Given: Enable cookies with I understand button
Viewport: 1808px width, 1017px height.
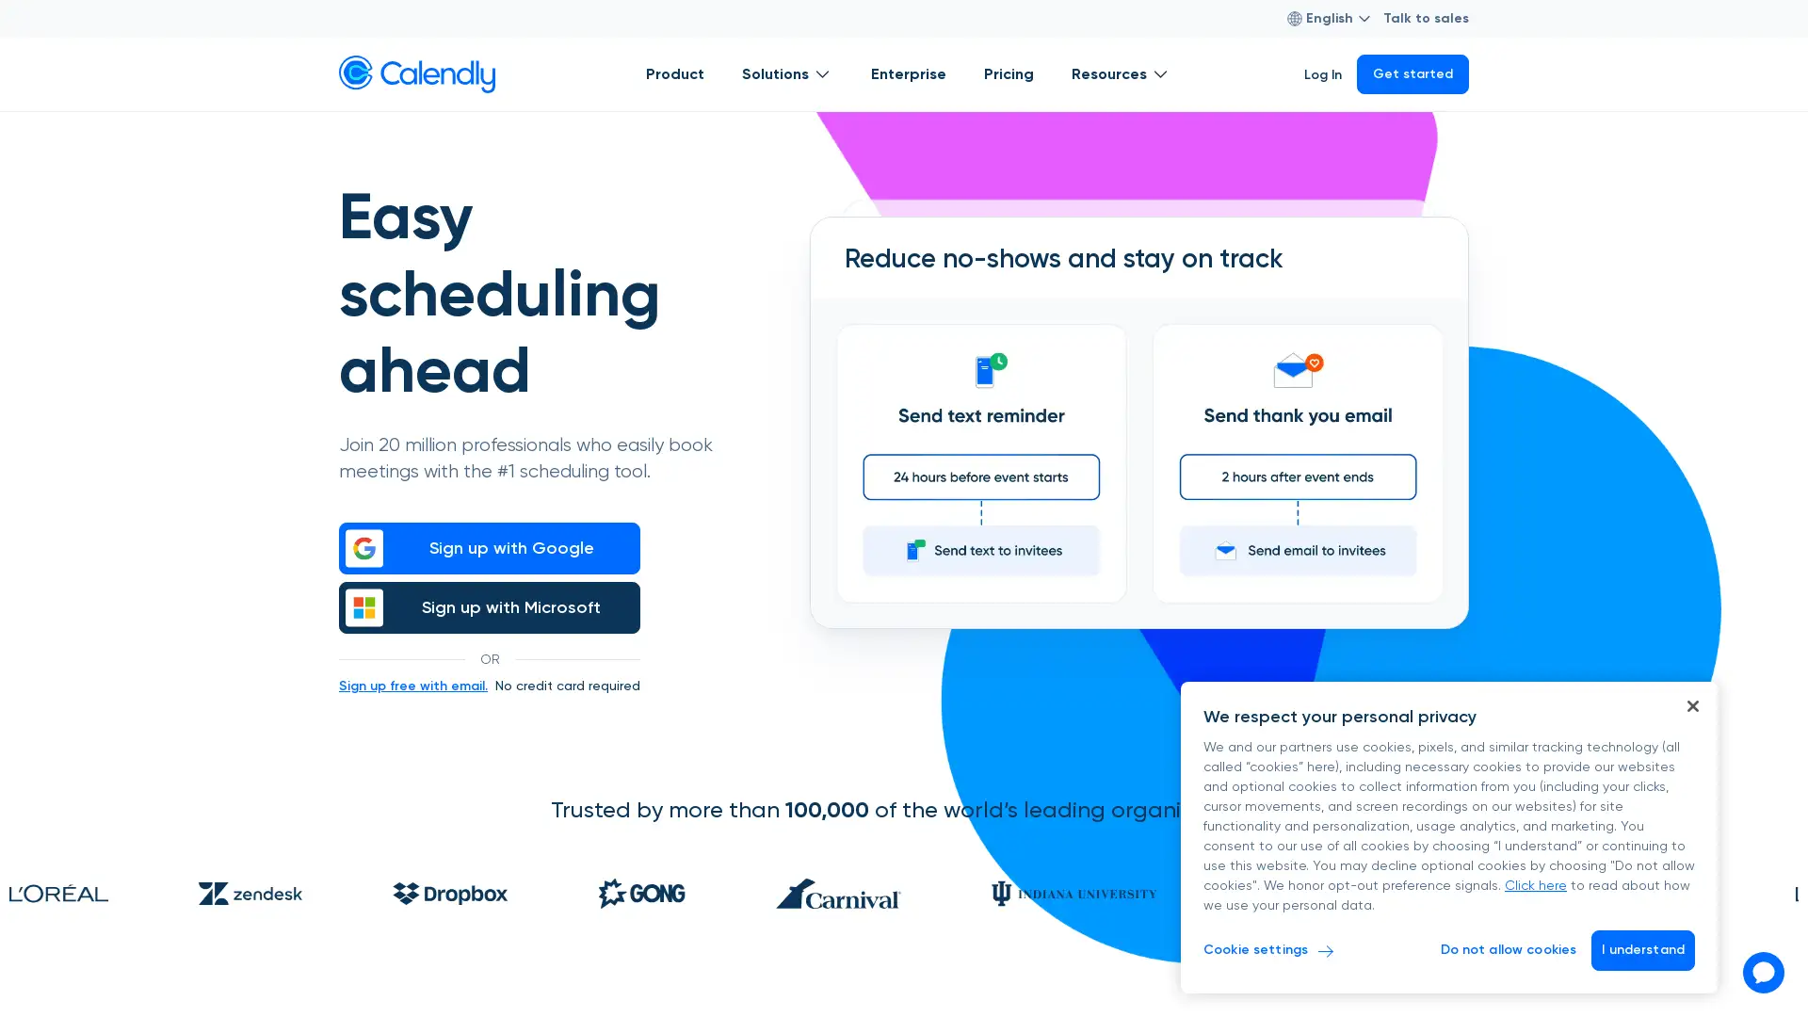Looking at the screenshot, I should (x=1641, y=950).
